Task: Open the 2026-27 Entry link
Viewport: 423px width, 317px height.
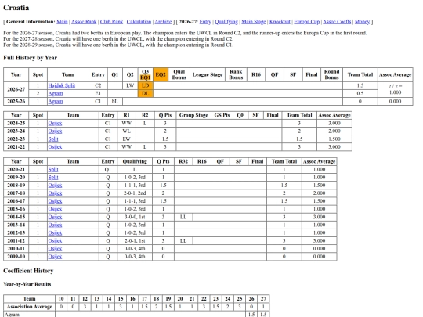Action: [205, 22]
